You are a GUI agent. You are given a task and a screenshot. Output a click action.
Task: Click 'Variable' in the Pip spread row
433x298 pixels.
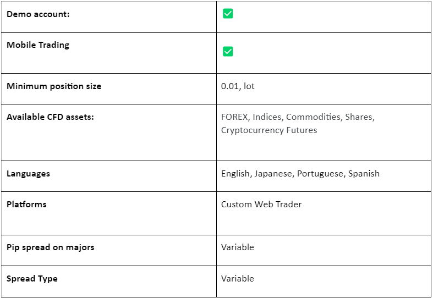[238, 247]
